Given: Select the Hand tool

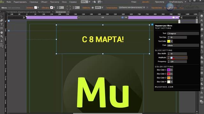Looking at the screenshot, I should coord(2,32).
